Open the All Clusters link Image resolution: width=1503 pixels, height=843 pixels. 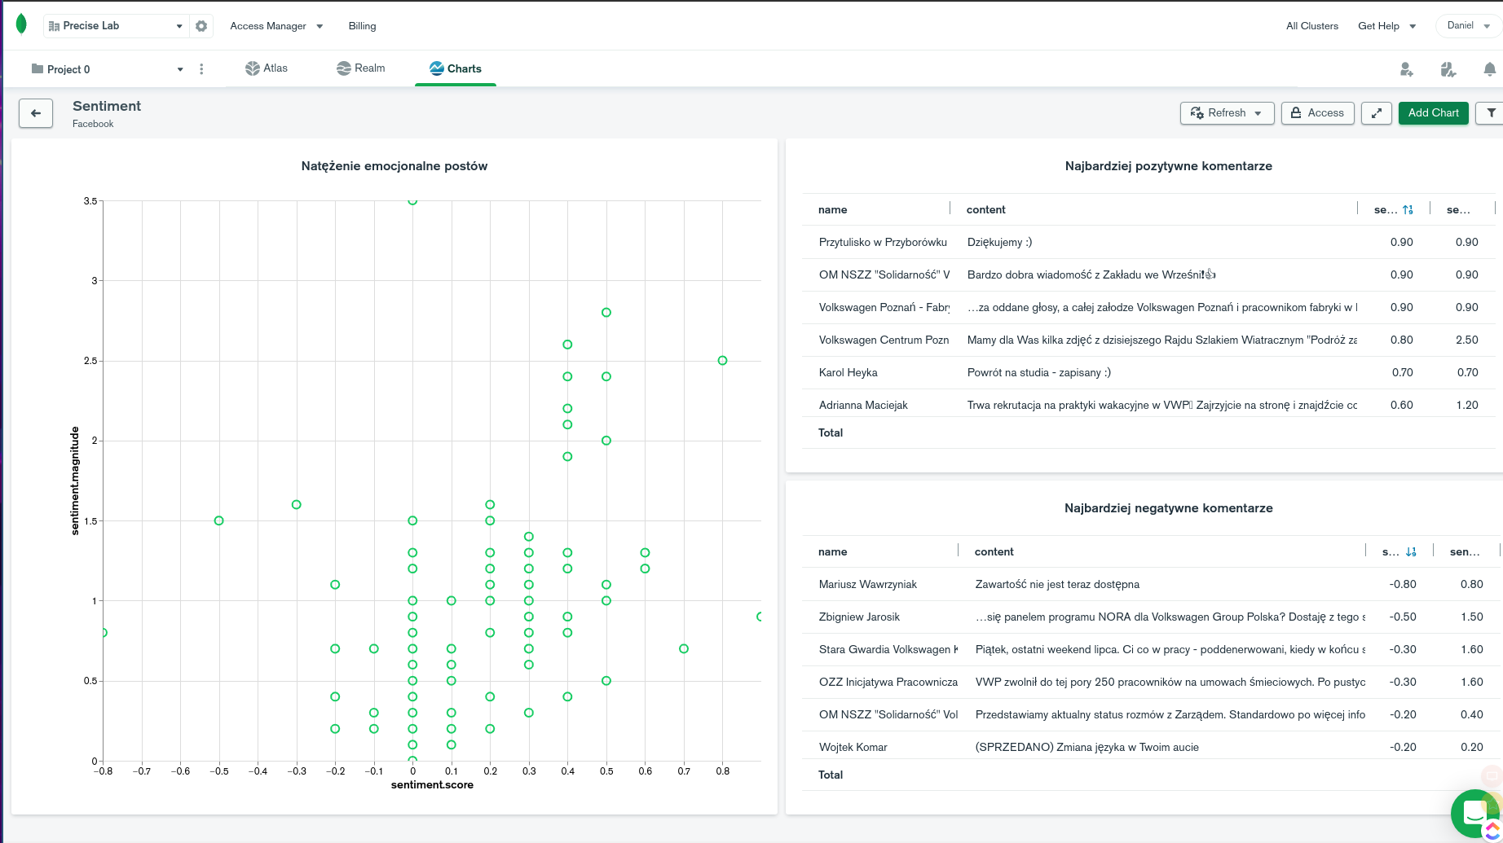pos(1312,26)
